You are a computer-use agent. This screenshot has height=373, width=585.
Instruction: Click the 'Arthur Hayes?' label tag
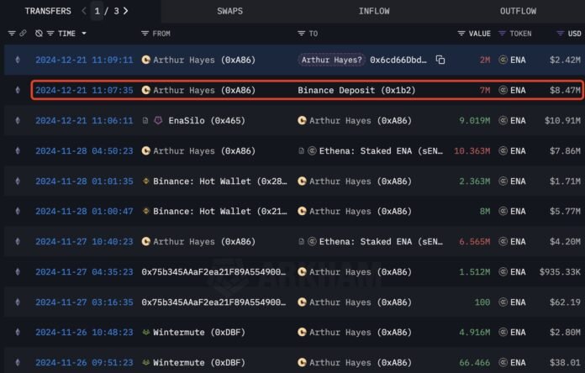(x=331, y=60)
